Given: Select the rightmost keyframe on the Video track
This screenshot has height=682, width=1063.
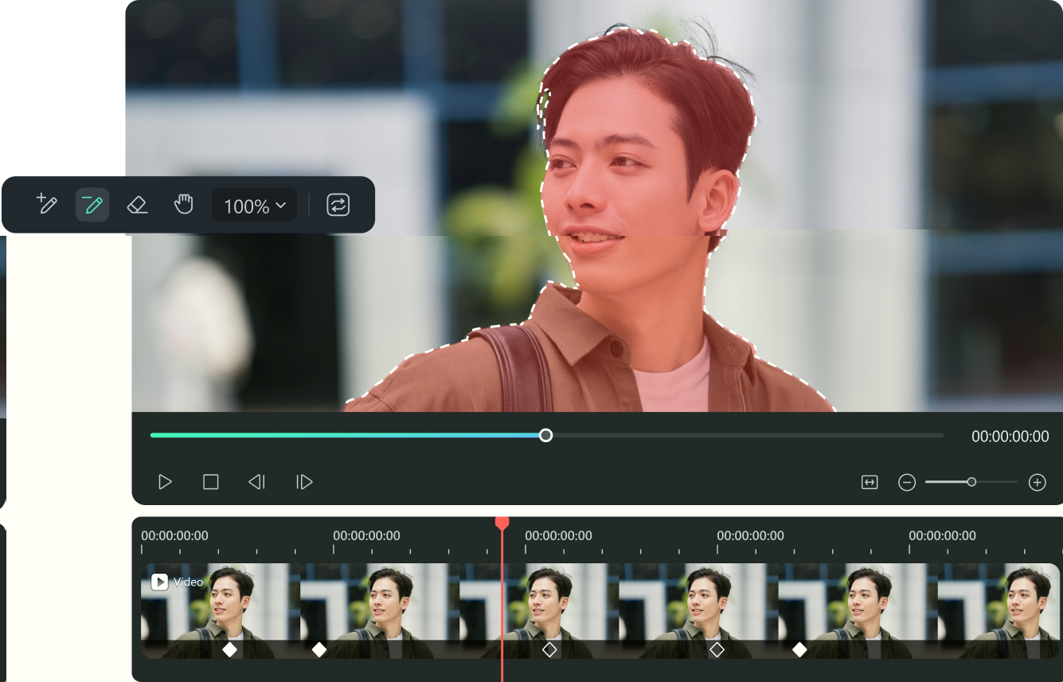Looking at the screenshot, I should [799, 649].
